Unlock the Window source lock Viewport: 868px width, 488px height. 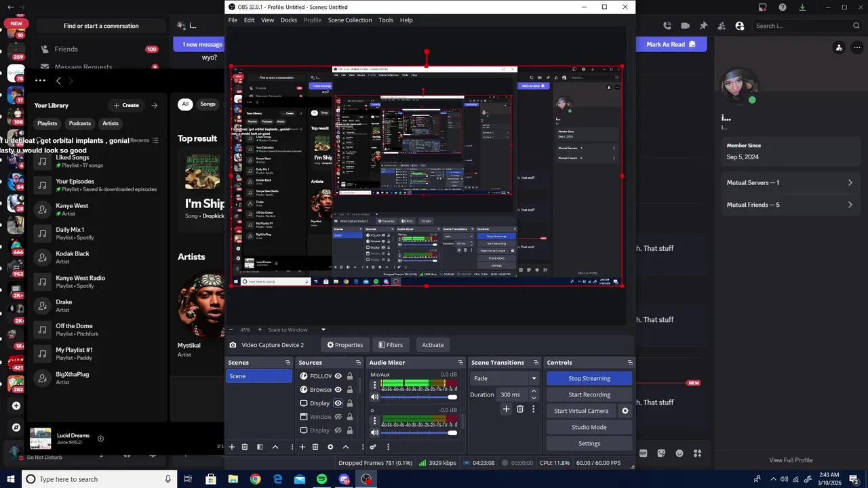click(x=349, y=417)
